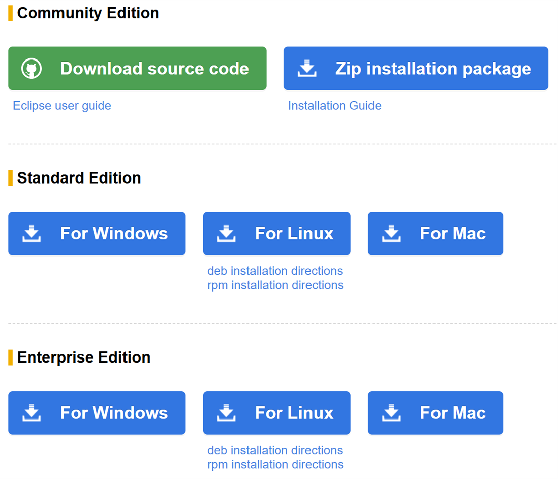Click Standard Edition Linux download icon

pos(226,233)
